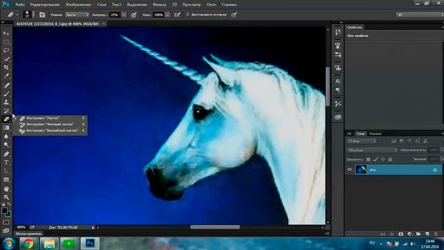444x250 pixels.
Task: Choose 'Волшебный ластик' in flyout
Action: (x=52, y=131)
